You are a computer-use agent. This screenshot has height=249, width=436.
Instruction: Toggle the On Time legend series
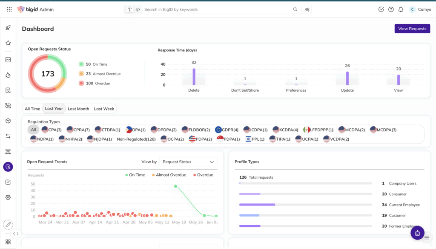click(135, 175)
